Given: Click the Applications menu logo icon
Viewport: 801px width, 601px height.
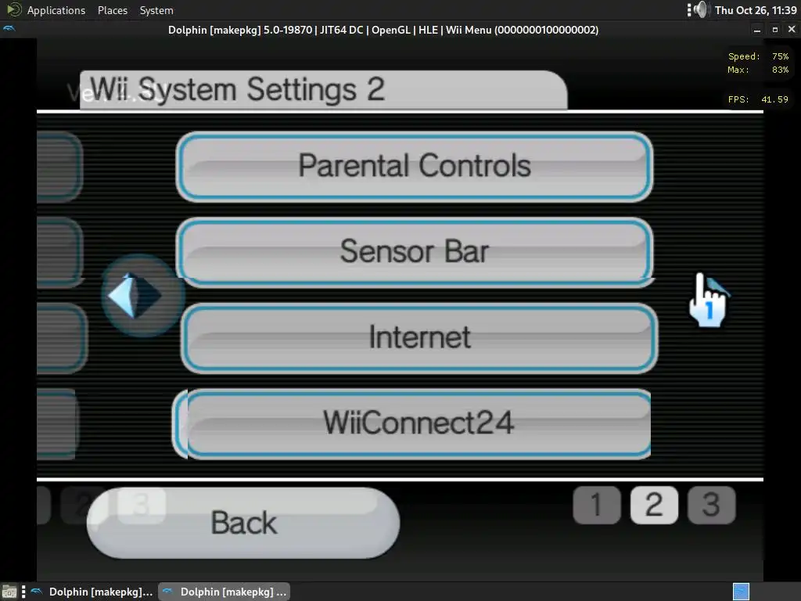Looking at the screenshot, I should coord(14,9).
